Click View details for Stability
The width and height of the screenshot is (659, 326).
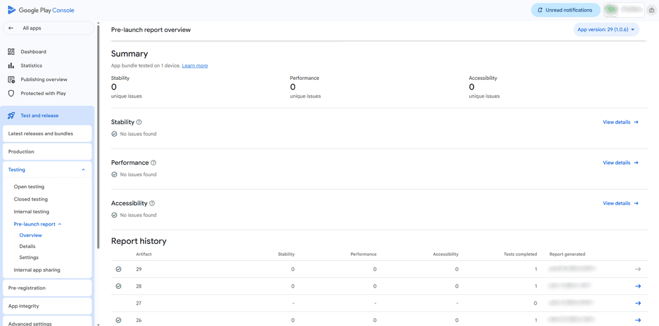(x=621, y=122)
